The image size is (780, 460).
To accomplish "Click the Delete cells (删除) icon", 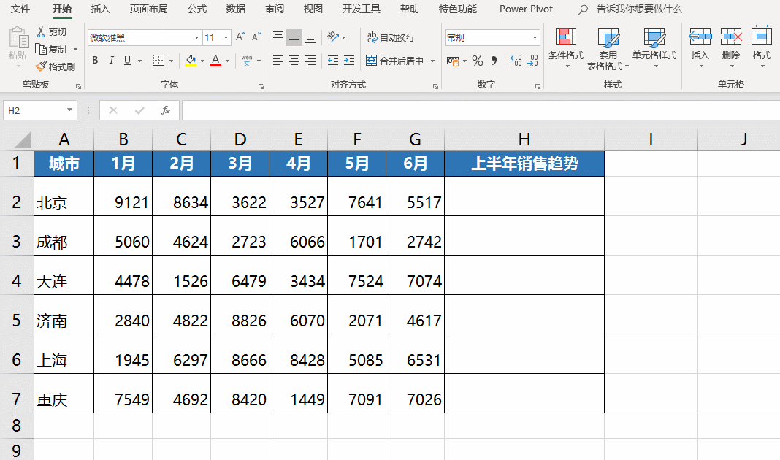I will coord(731,37).
